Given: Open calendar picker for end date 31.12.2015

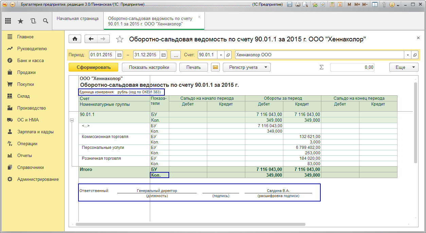Looking at the screenshot, I should pos(164,55).
